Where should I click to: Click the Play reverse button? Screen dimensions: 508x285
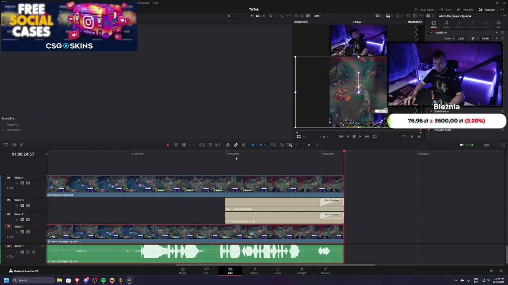pos(348,137)
